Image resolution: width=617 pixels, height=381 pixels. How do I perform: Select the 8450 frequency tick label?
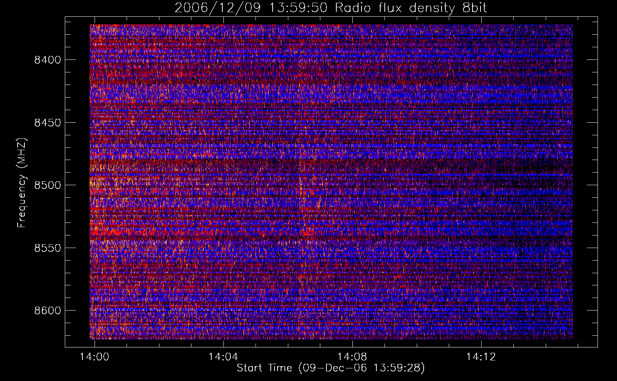click(48, 123)
